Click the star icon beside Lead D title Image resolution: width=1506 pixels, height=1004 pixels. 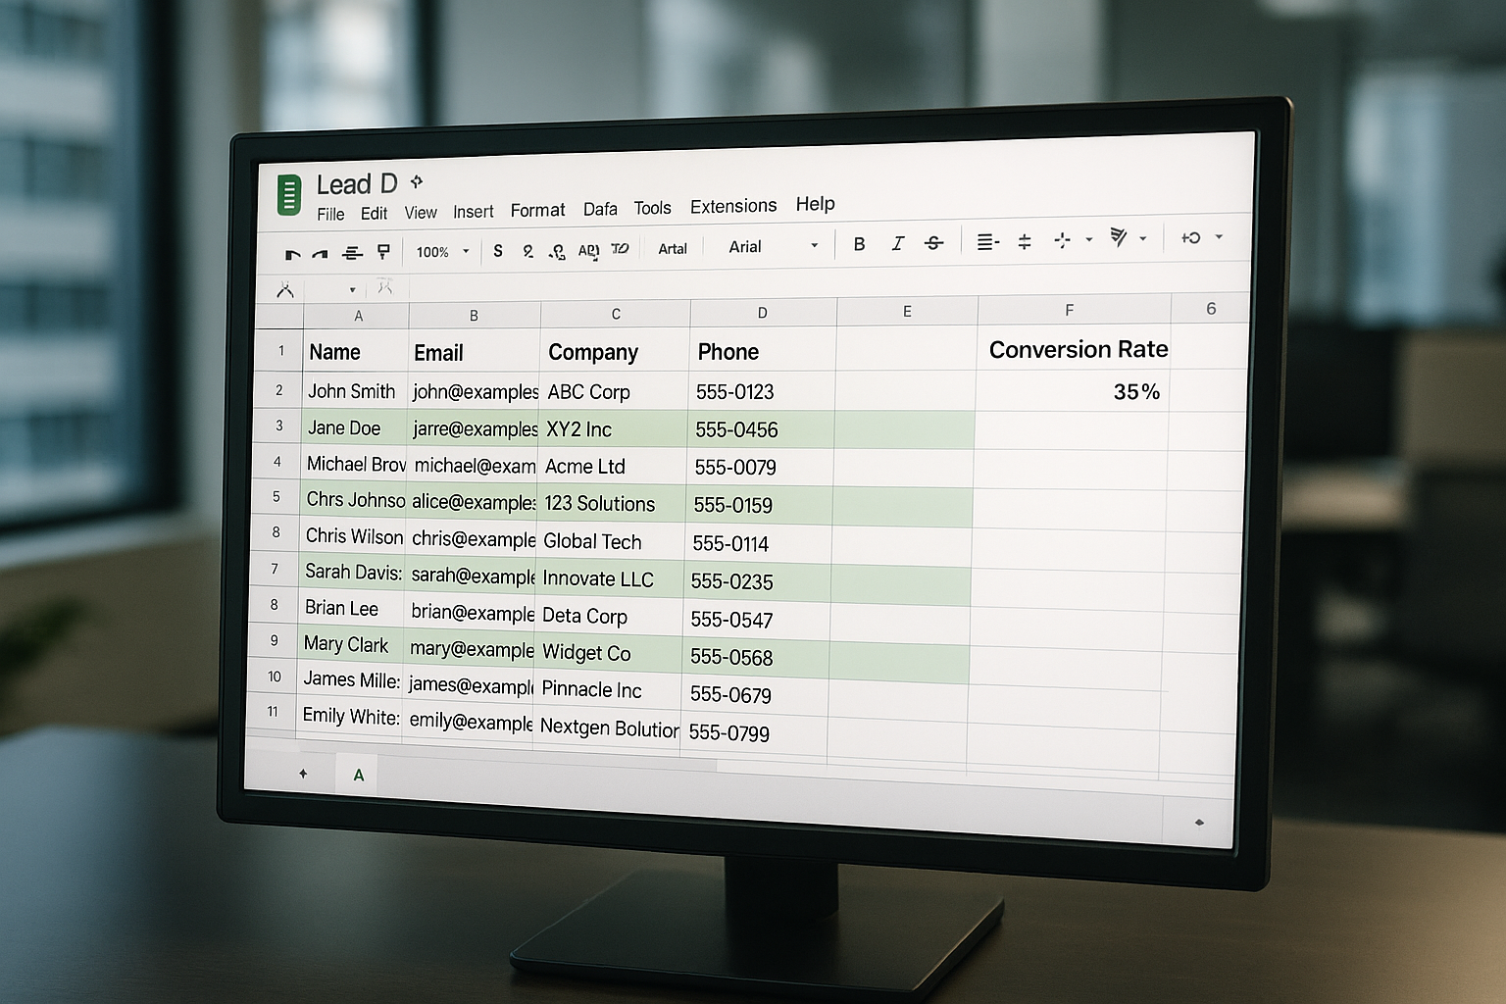pos(417,181)
